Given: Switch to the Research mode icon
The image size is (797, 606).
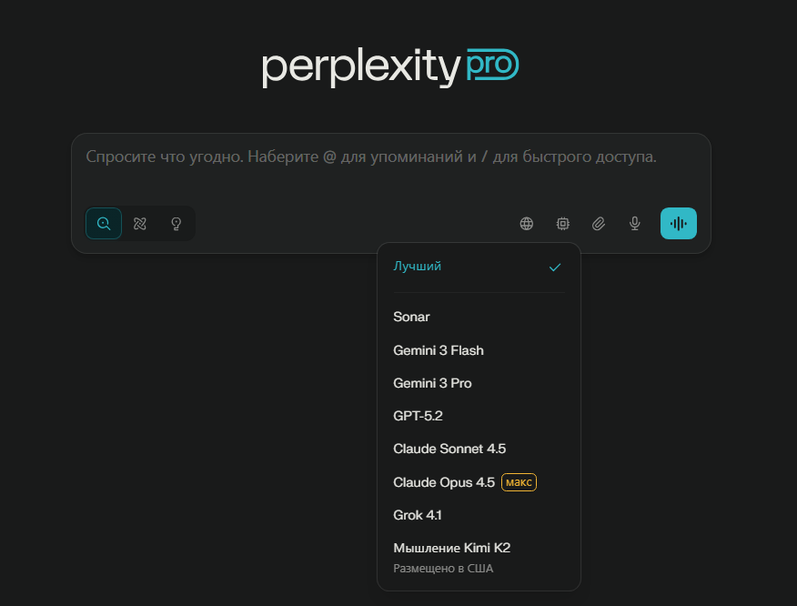Looking at the screenshot, I should [x=140, y=224].
